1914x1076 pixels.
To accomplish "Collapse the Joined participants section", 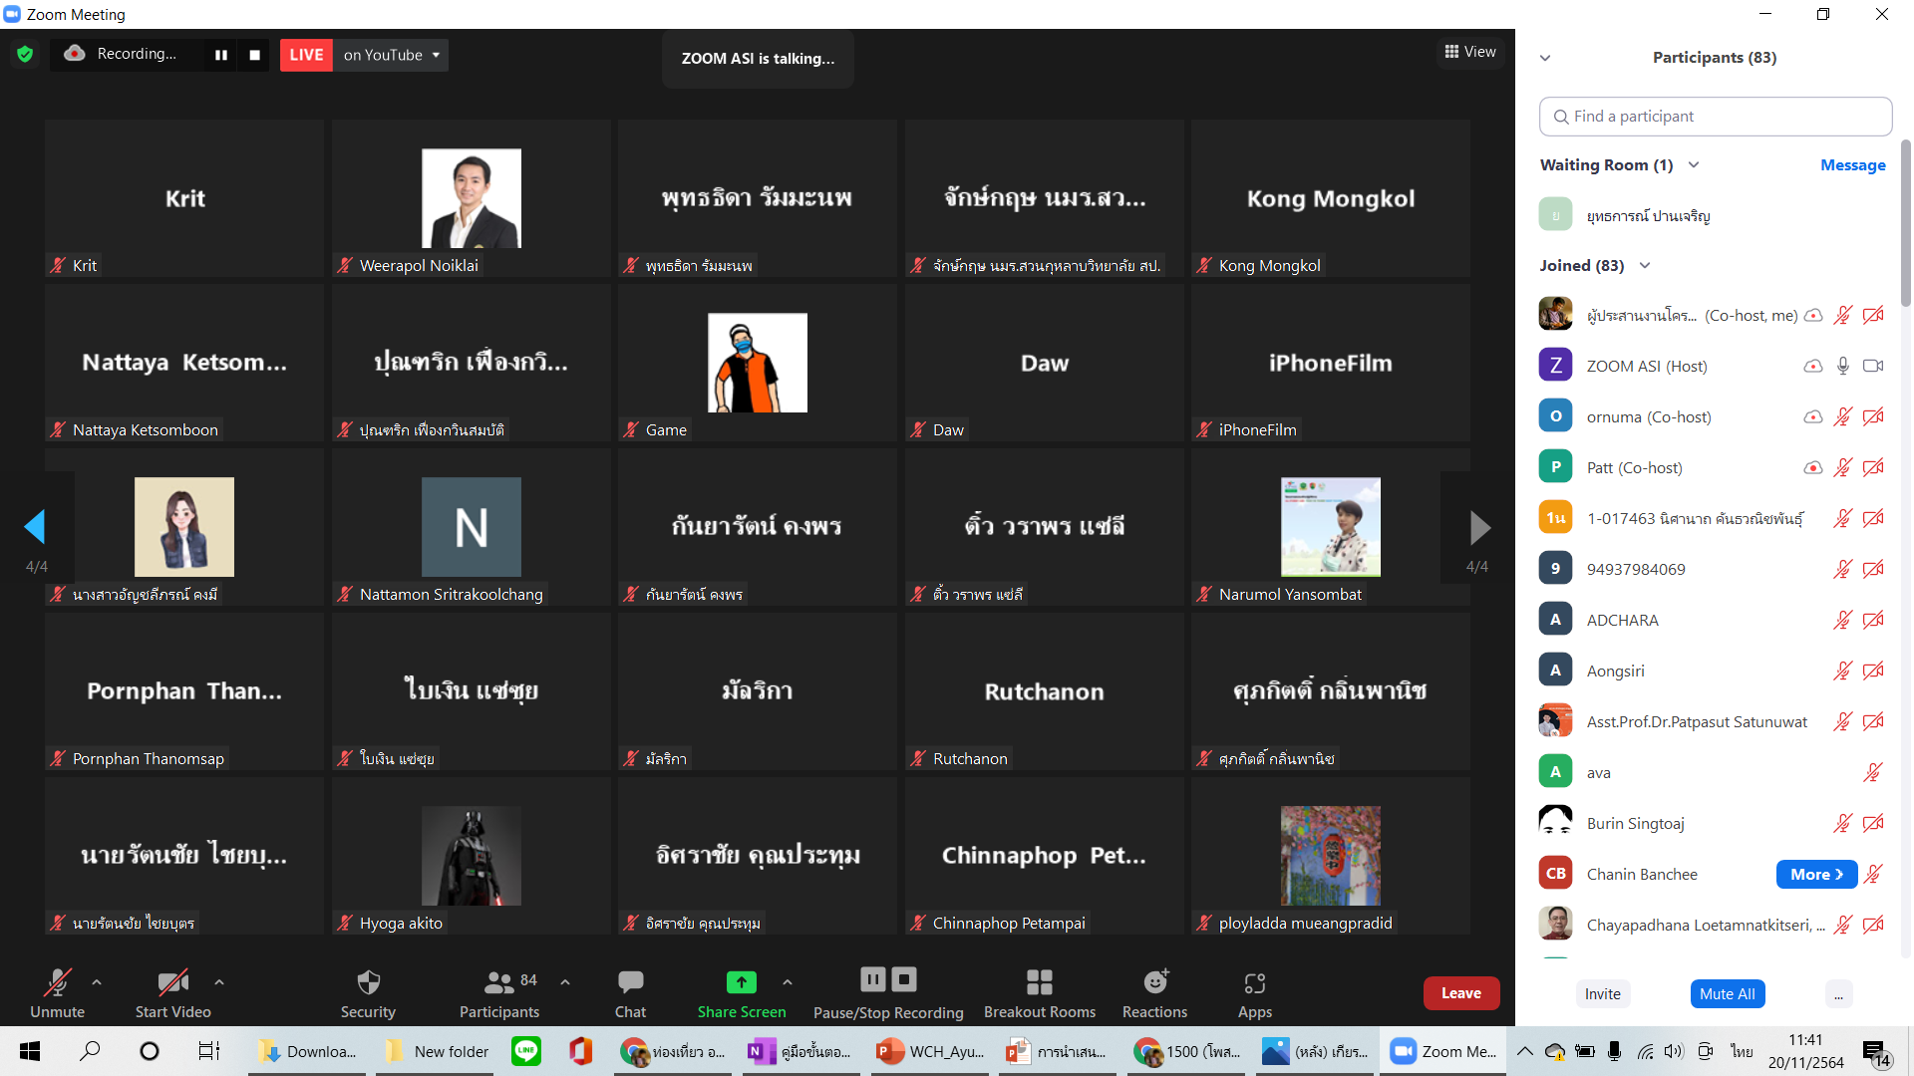I will click(1645, 266).
